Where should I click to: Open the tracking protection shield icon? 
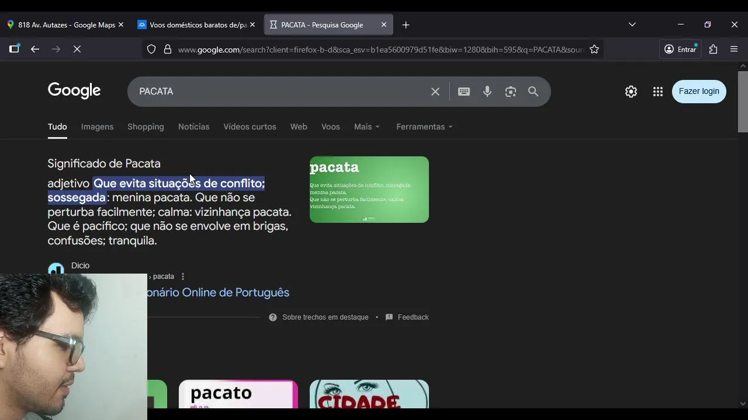coord(151,50)
